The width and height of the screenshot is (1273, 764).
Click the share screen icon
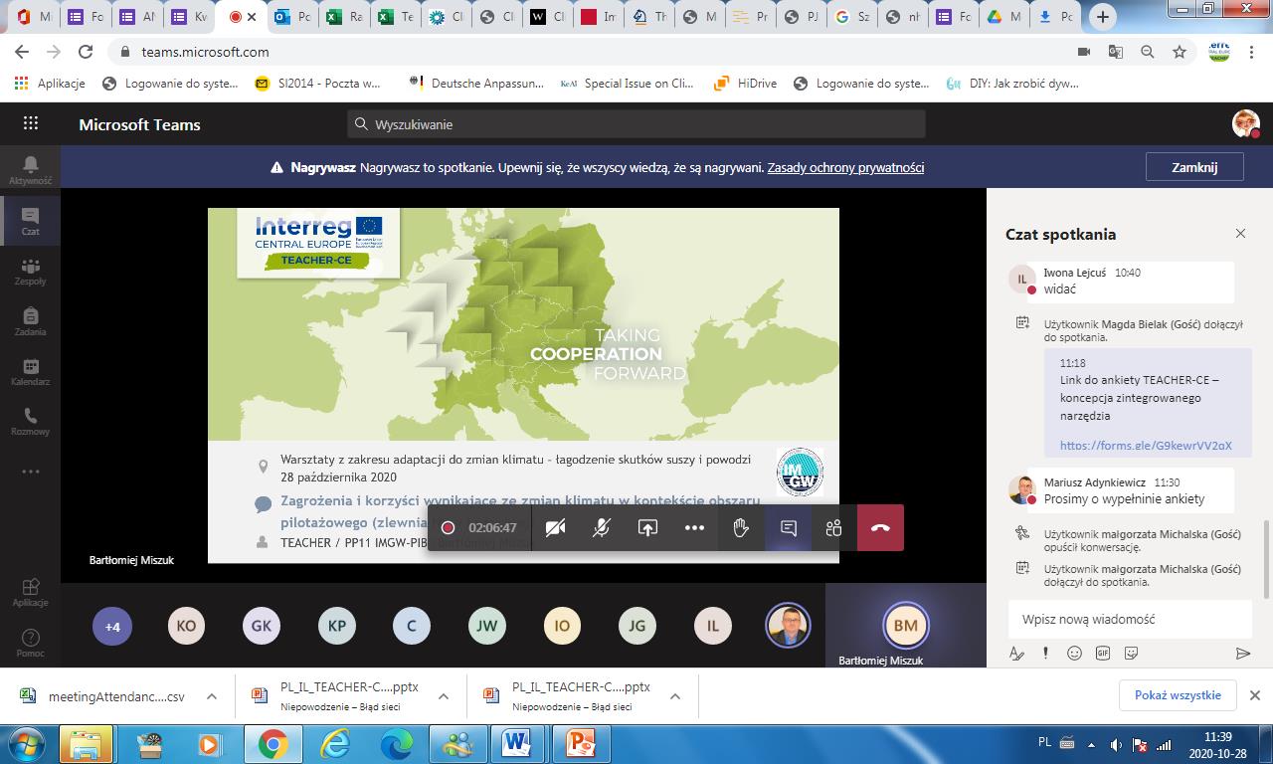[647, 527]
